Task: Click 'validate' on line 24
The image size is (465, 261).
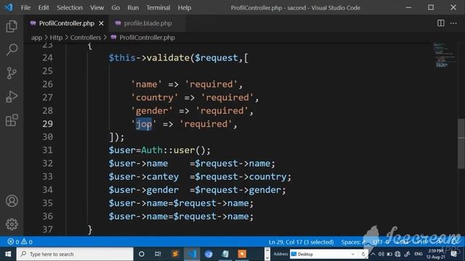Action: [x=168, y=58]
